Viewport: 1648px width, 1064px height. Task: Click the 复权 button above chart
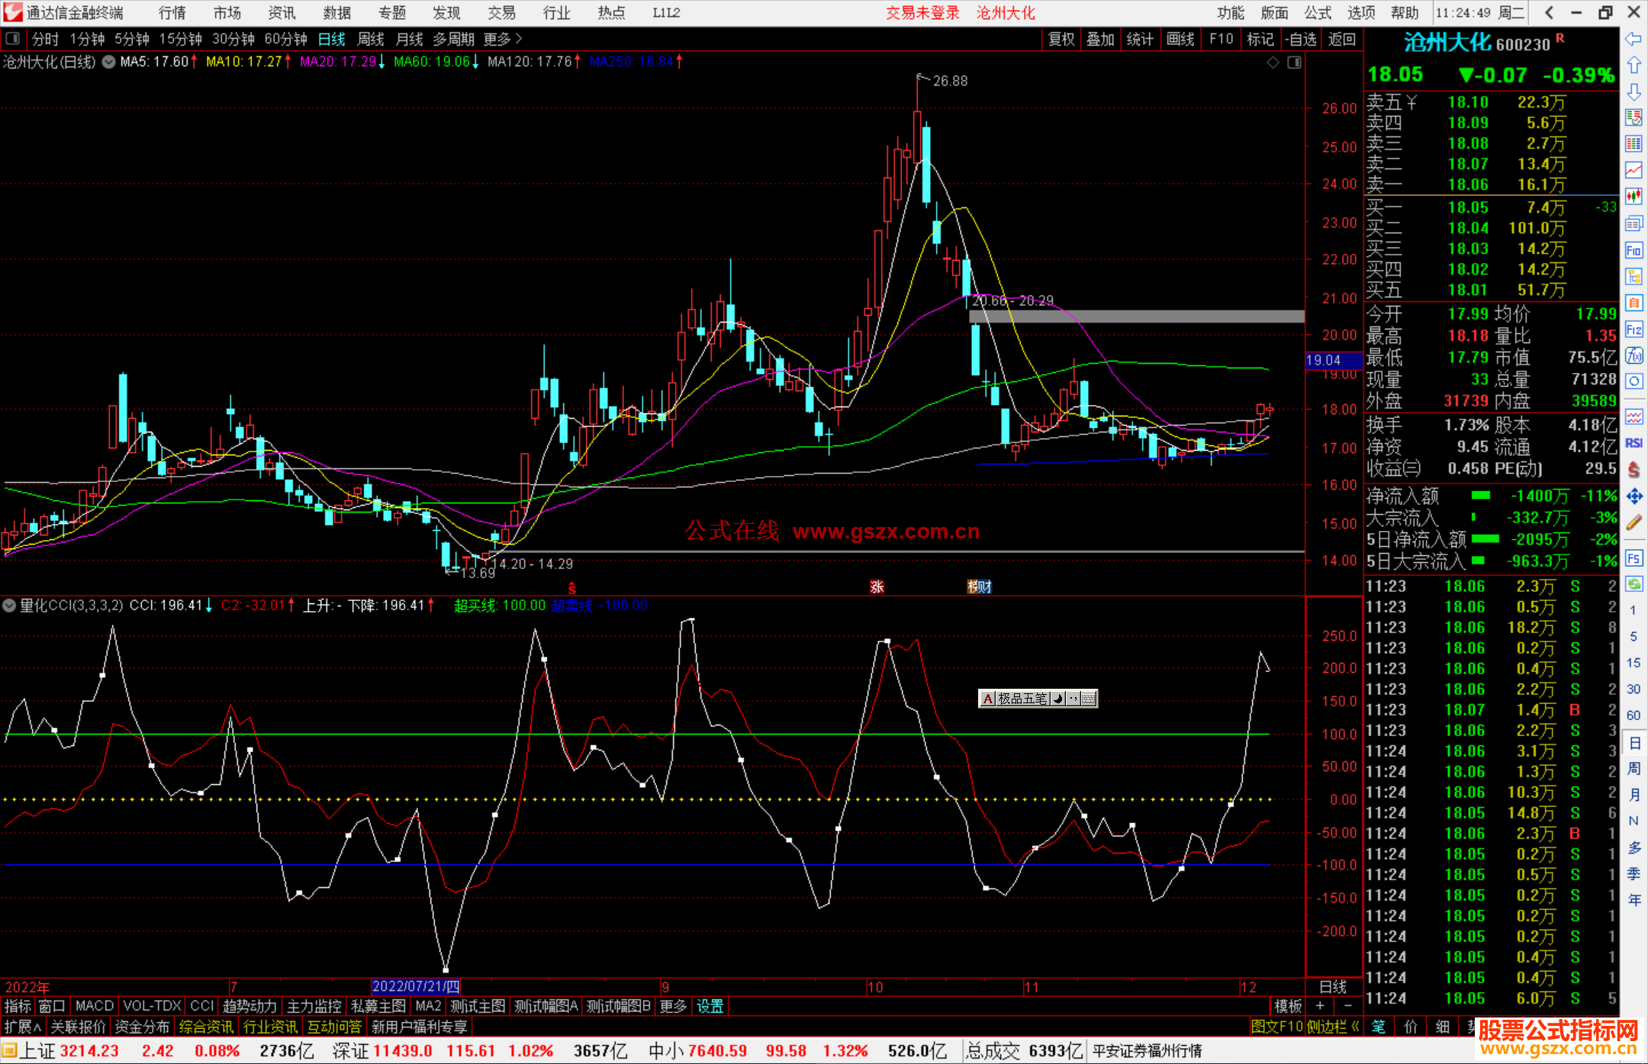pyautogui.click(x=1061, y=39)
